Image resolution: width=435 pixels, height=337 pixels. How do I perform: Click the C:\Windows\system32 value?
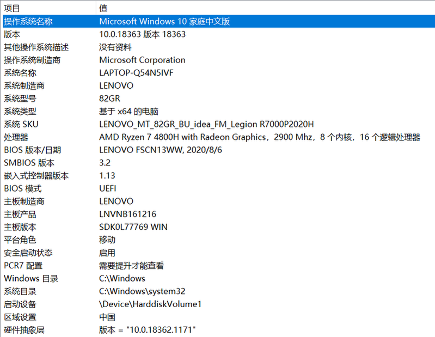(142, 291)
